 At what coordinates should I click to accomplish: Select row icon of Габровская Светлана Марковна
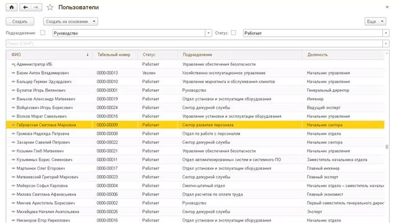tap(13, 125)
